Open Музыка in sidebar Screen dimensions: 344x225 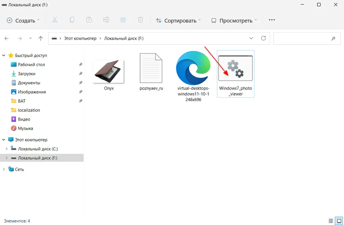pyautogui.click(x=25, y=128)
